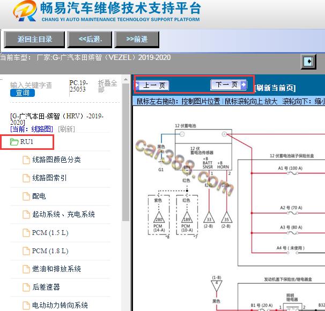Viewport: 325px width, 311px height.
Task: Click the A3 号 (80 A) fuse label
Action: tap(291, 227)
